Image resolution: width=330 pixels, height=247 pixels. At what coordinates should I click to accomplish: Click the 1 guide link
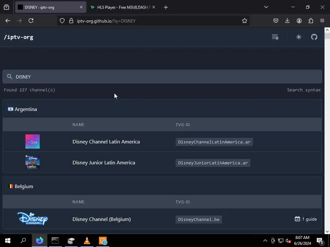point(306,219)
